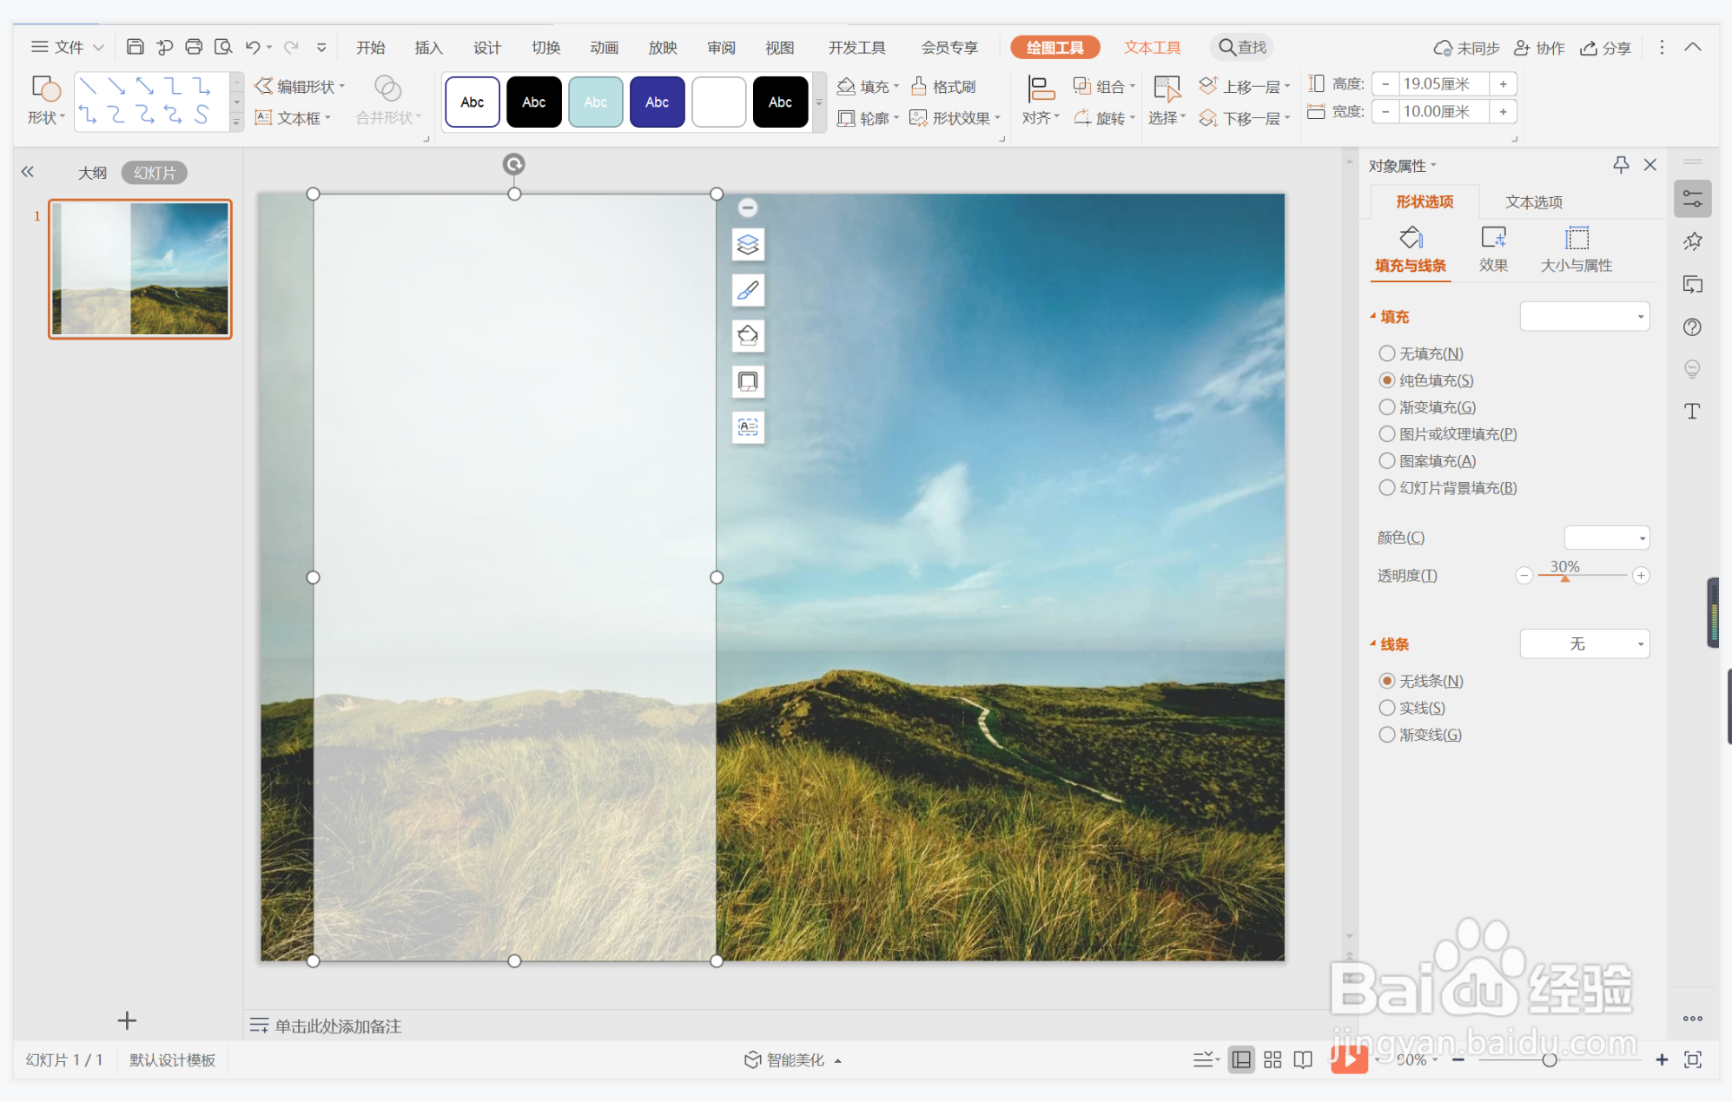Click the Undo arrow icon
The height and width of the screenshot is (1102, 1732).
(253, 47)
